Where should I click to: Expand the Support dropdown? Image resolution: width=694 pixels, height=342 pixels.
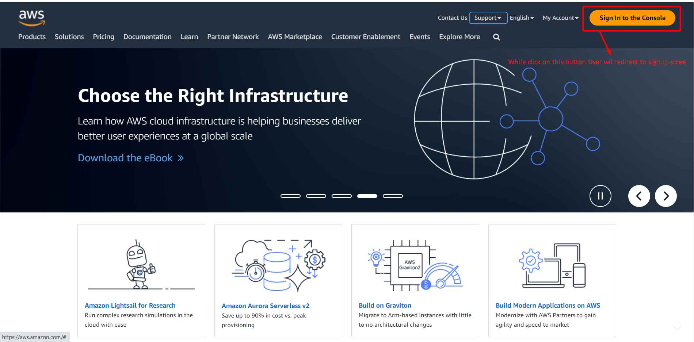tap(488, 18)
